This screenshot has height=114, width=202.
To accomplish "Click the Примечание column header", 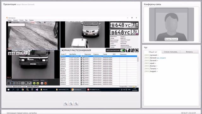I will point(123,54).
